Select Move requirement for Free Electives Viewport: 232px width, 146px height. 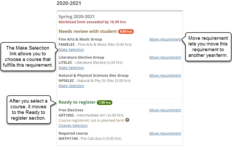(x=165, y=110)
